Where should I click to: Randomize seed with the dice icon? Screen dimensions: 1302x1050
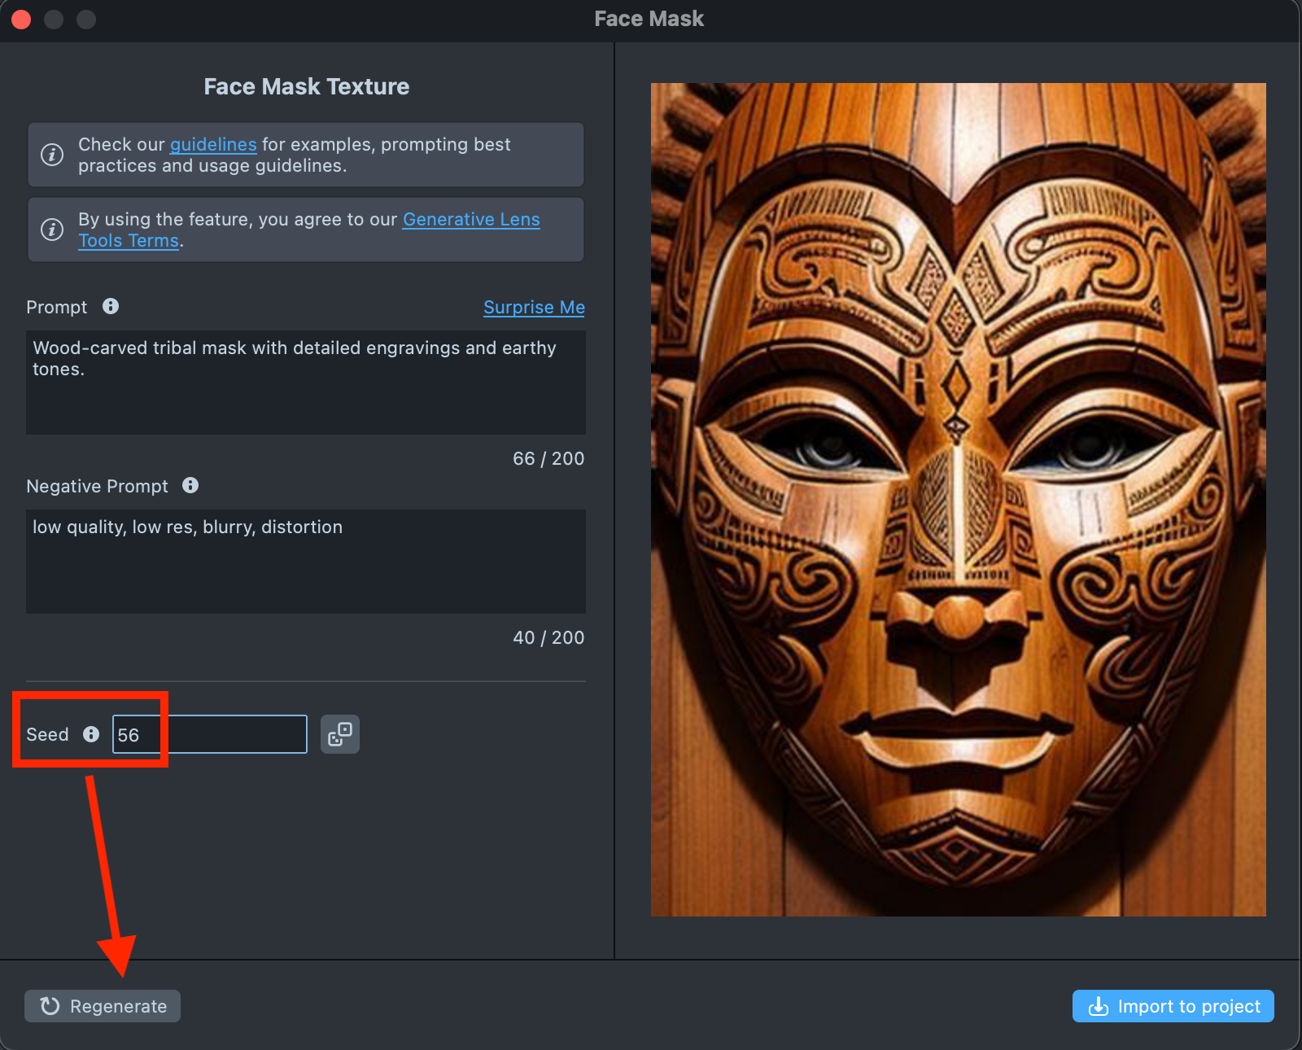pyautogui.click(x=340, y=734)
